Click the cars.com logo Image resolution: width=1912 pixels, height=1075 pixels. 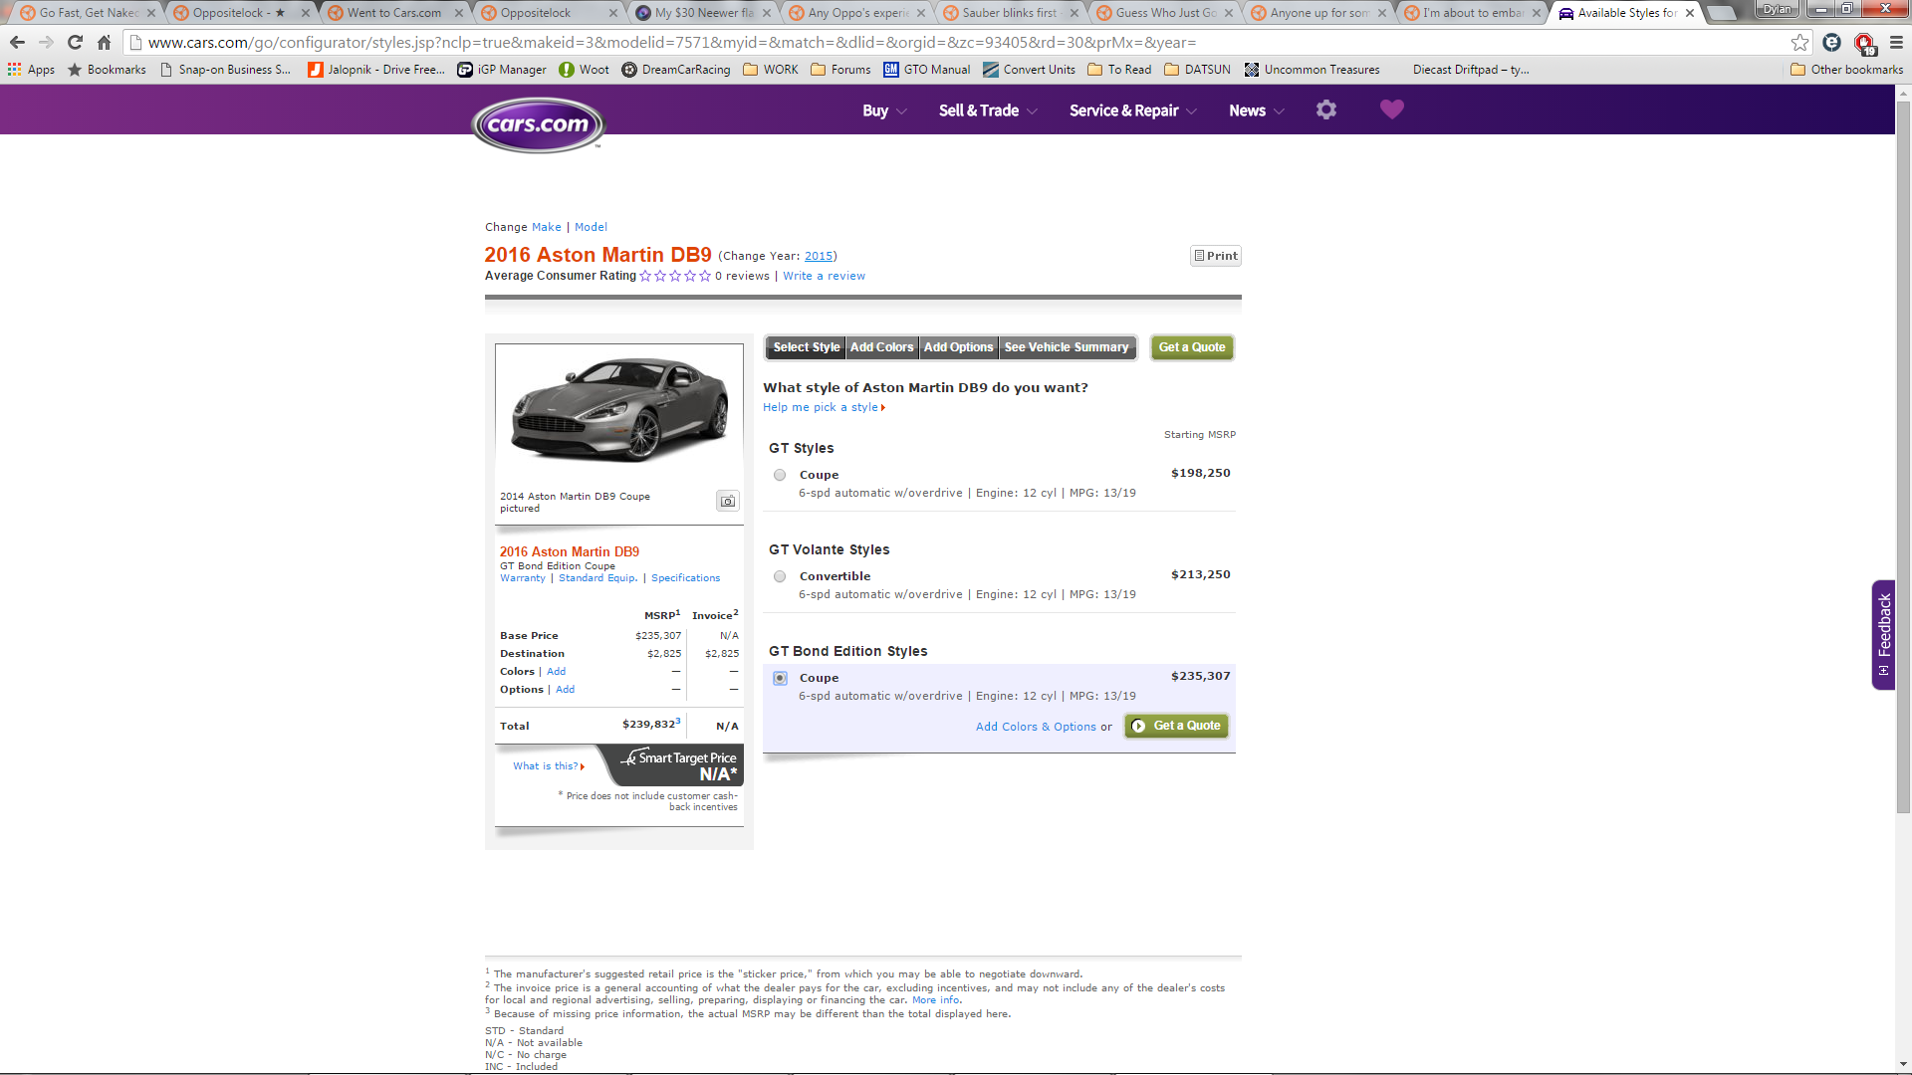(538, 124)
